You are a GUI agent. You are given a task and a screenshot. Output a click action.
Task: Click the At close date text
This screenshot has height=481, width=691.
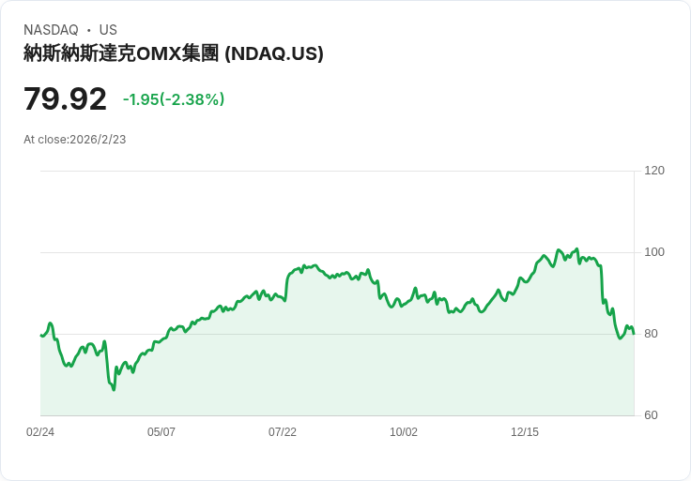click(x=75, y=140)
